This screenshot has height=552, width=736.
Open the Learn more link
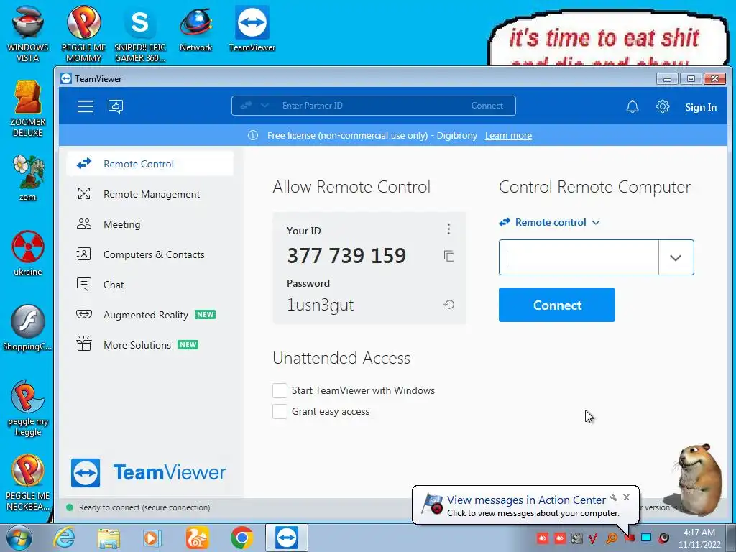click(x=508, y=136)
